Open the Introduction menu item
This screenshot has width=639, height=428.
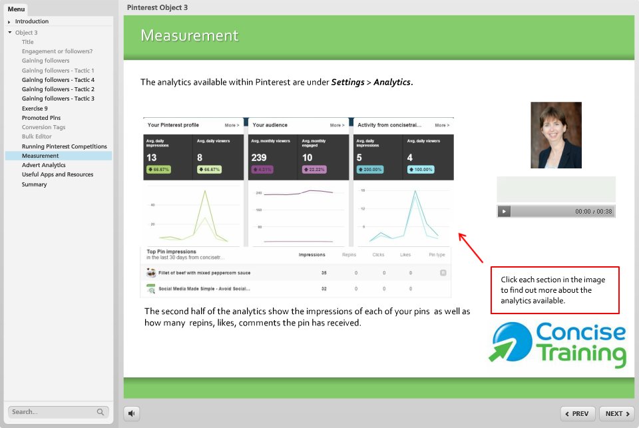coord(32,21)
